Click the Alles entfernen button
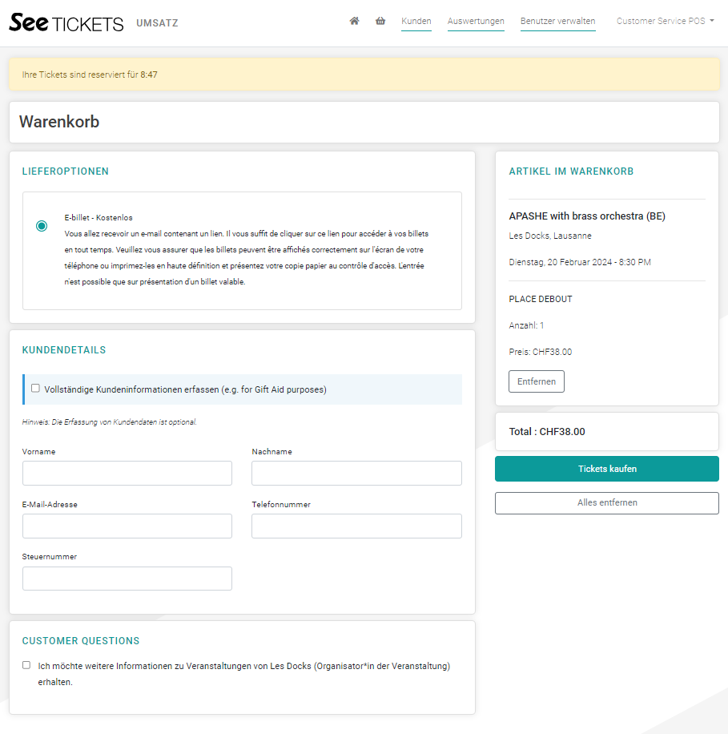Image resolution: width=728 pixels, height=734 pixels. tap(607, 503)
